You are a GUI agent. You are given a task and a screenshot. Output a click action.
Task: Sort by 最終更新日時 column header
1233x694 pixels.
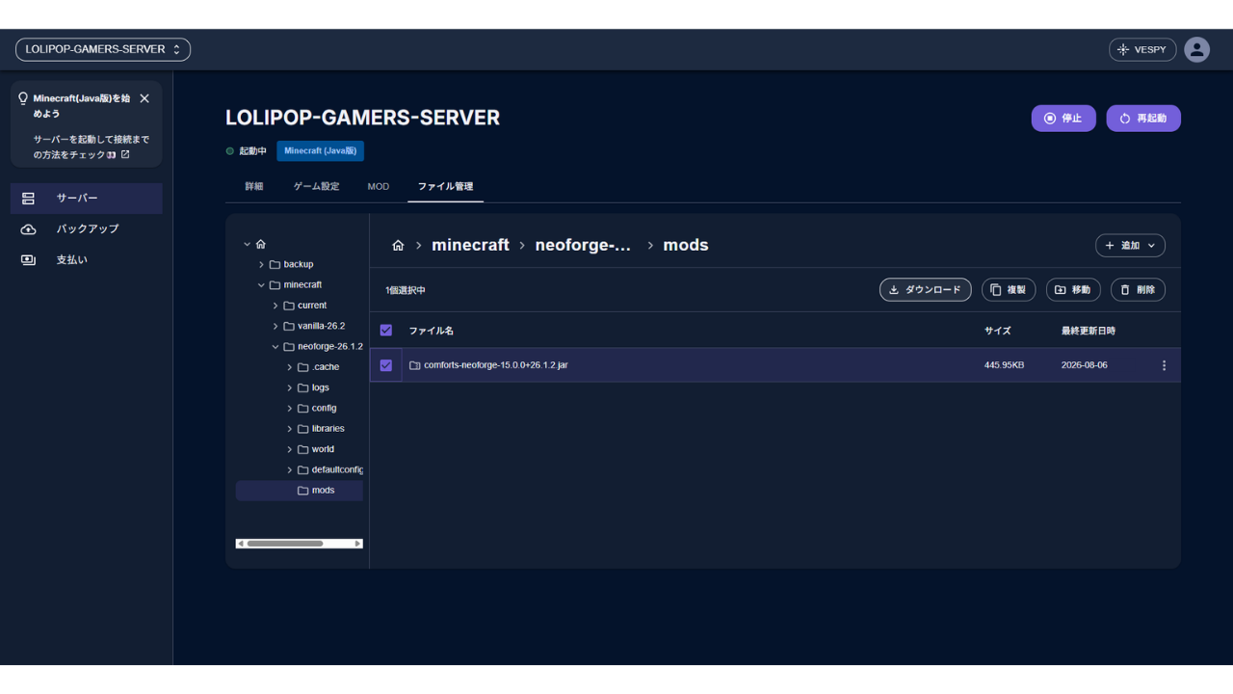[x=1089, y=331]
